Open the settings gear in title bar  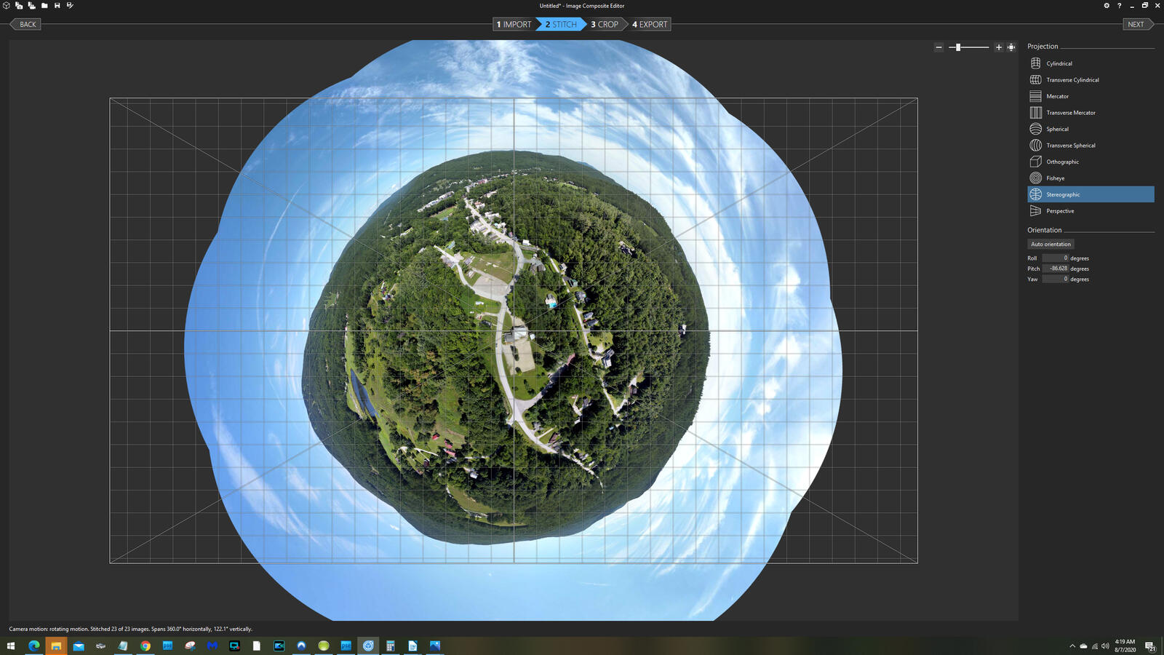pos(1107,6)
